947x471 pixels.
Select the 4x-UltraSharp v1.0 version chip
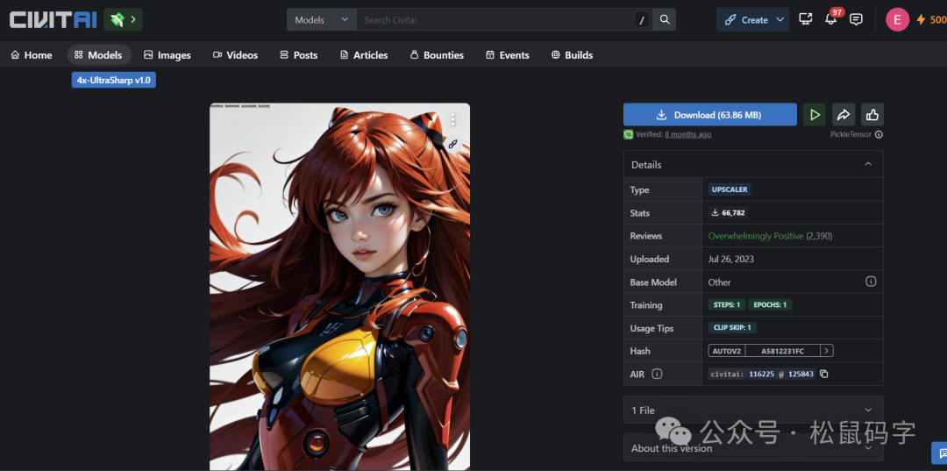coord(113,81)
